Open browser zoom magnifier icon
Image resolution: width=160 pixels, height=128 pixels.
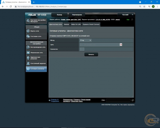(x=140, y=6)
